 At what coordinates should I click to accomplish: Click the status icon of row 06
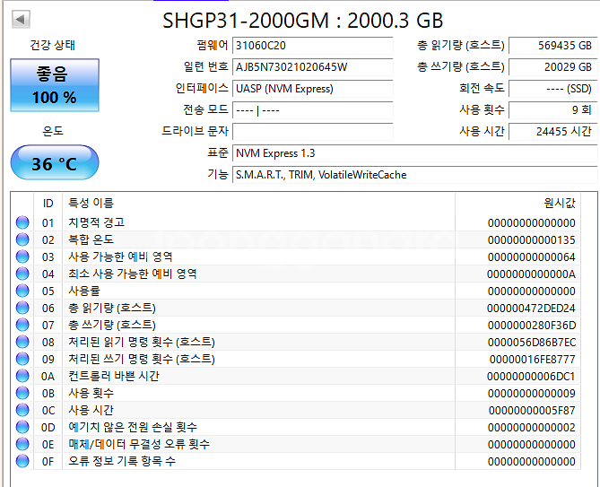tap(22, 308)
